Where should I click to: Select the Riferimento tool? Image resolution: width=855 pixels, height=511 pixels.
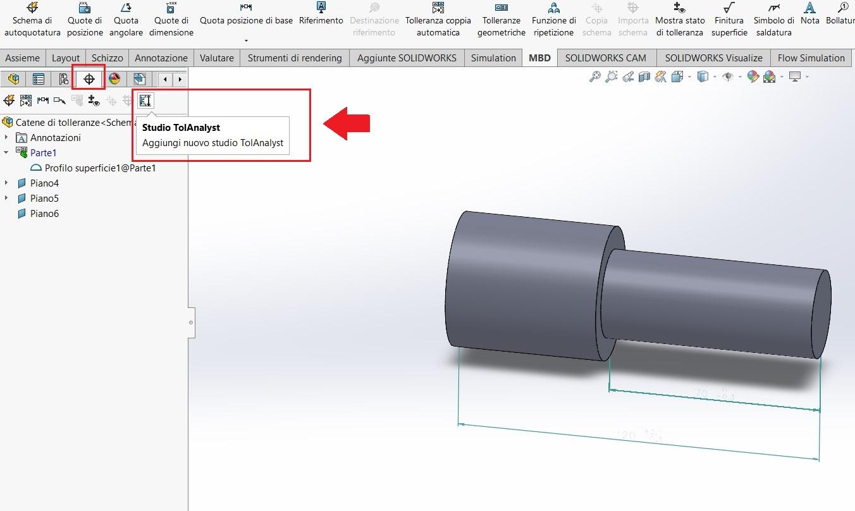321,14
